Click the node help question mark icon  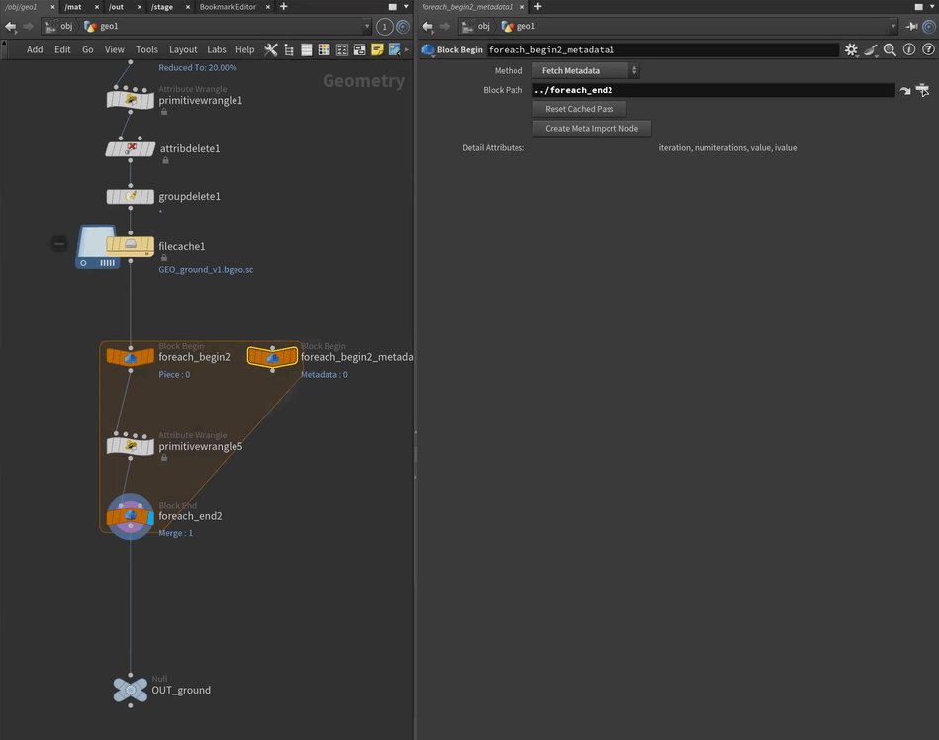tap(928, 49)
